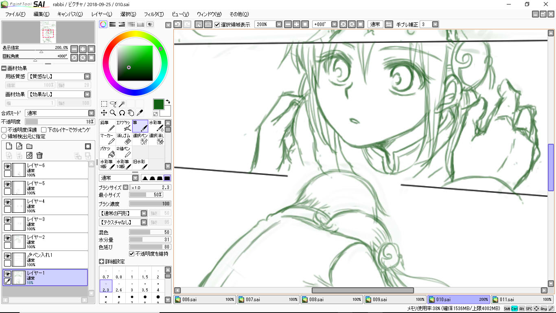Select the 3.5 brush size preset
Viewport: 556px width, 313px height.
(x=145, y=286)
